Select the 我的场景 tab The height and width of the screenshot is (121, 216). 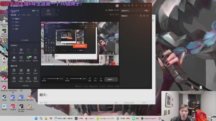pos(13,15)
